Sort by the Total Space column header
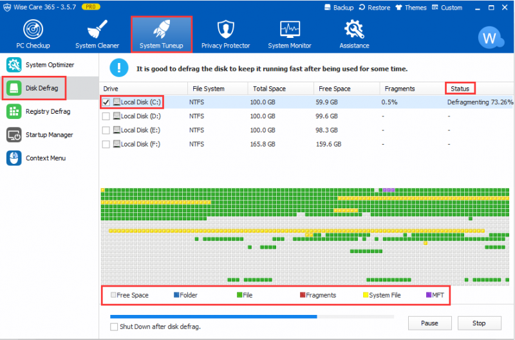This screenshot has height=340, width=515. 281,89
